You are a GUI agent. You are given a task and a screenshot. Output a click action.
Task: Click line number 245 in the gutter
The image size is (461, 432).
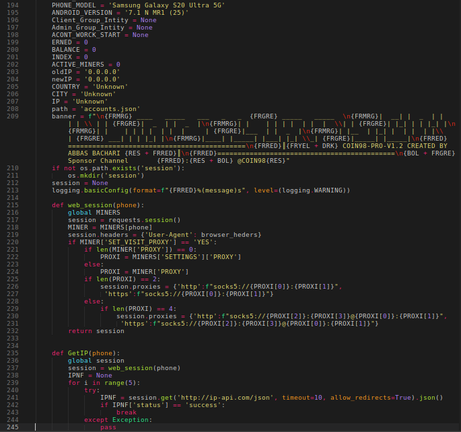[x=13, y=427]
